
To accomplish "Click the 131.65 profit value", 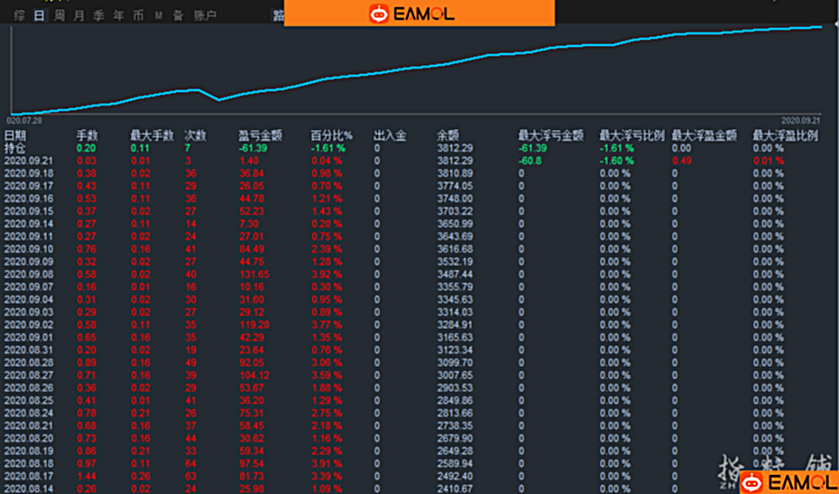I will click(x=254, y=274).
